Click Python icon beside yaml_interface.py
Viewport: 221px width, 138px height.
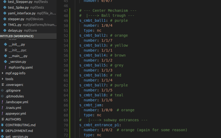coord(5,13)
